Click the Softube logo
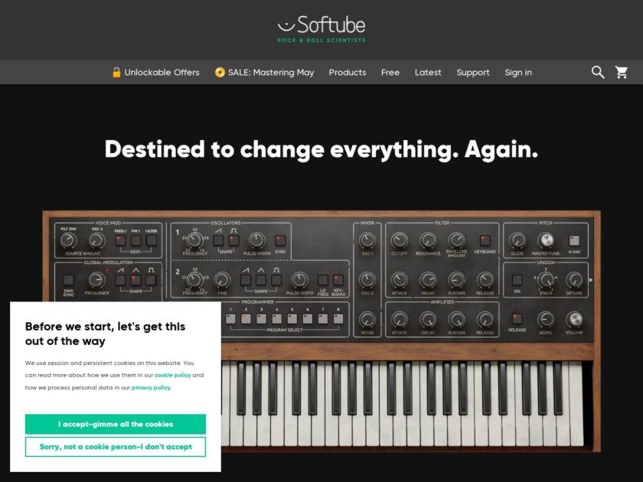This screenshot has width=643, height=482. coord(321,29)
